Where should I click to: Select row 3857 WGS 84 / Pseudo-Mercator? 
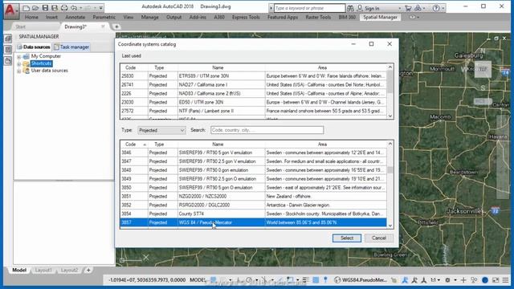[253, 222]
